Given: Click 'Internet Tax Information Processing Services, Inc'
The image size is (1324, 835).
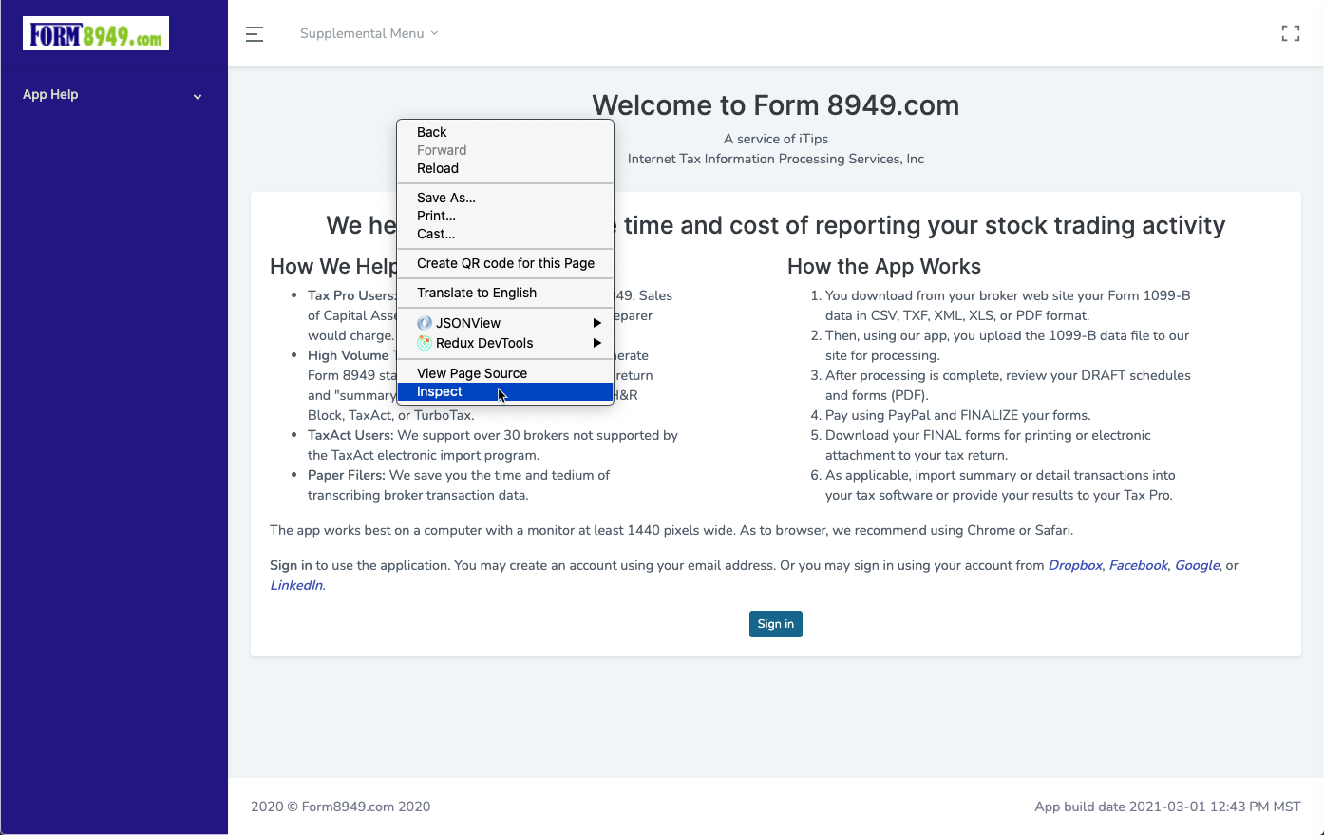Looking at the screenshot, I should coord(776,159).
